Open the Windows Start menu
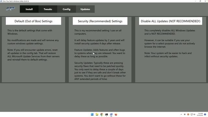Screen dimensions: 208x117 92,114
